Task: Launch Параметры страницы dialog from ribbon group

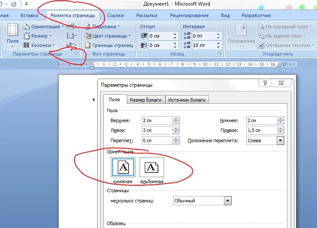Action: point(76,53)
